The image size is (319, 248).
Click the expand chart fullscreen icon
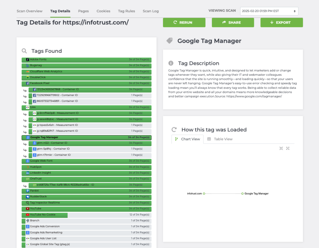point(288,149)
